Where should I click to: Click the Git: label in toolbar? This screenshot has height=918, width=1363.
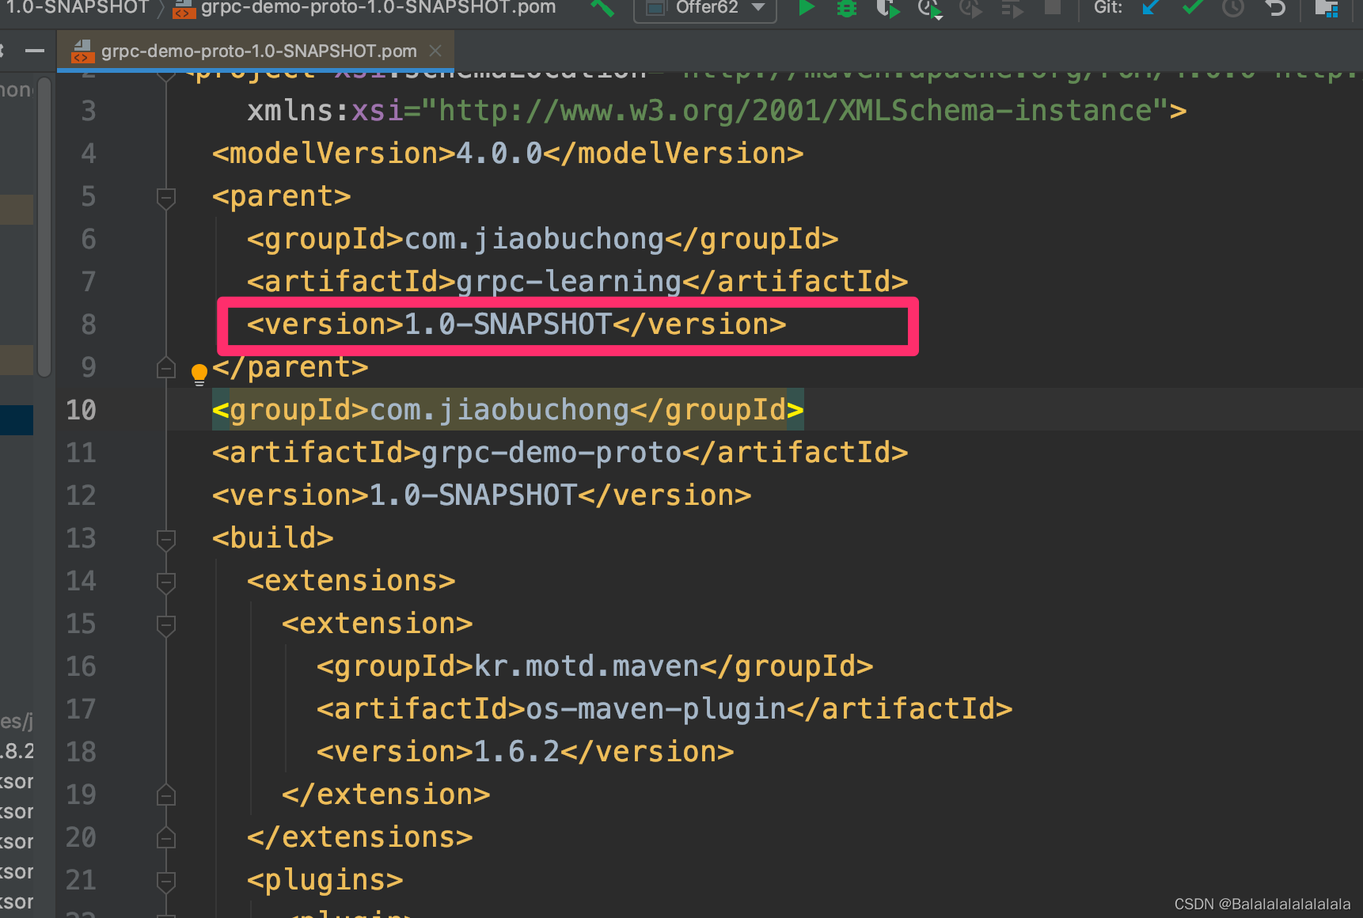coord(1108,8)
